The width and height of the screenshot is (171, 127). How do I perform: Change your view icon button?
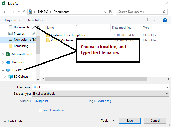149,20
